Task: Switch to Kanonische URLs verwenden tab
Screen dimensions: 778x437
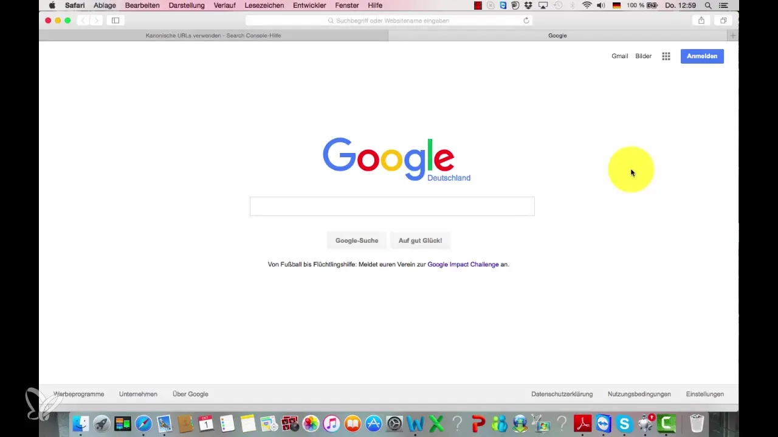Action: click(213, 36)
